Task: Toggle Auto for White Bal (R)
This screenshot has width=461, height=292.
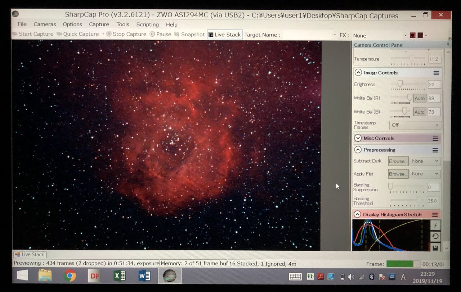Action: [x=420, y=98]
